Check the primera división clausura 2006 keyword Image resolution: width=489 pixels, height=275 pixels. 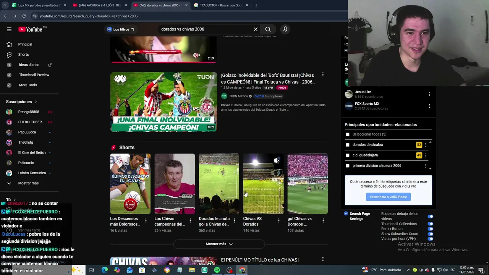pyautogui.click(x=348, y=166)
